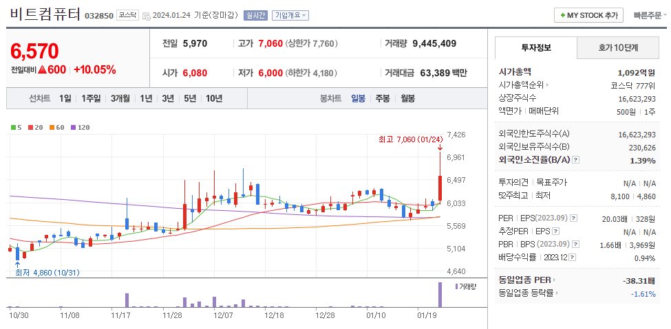This screenshot has height=329, width=671.
Task: Click 최저 4,860 (10/31) chart marker
Action: point(47,273)
